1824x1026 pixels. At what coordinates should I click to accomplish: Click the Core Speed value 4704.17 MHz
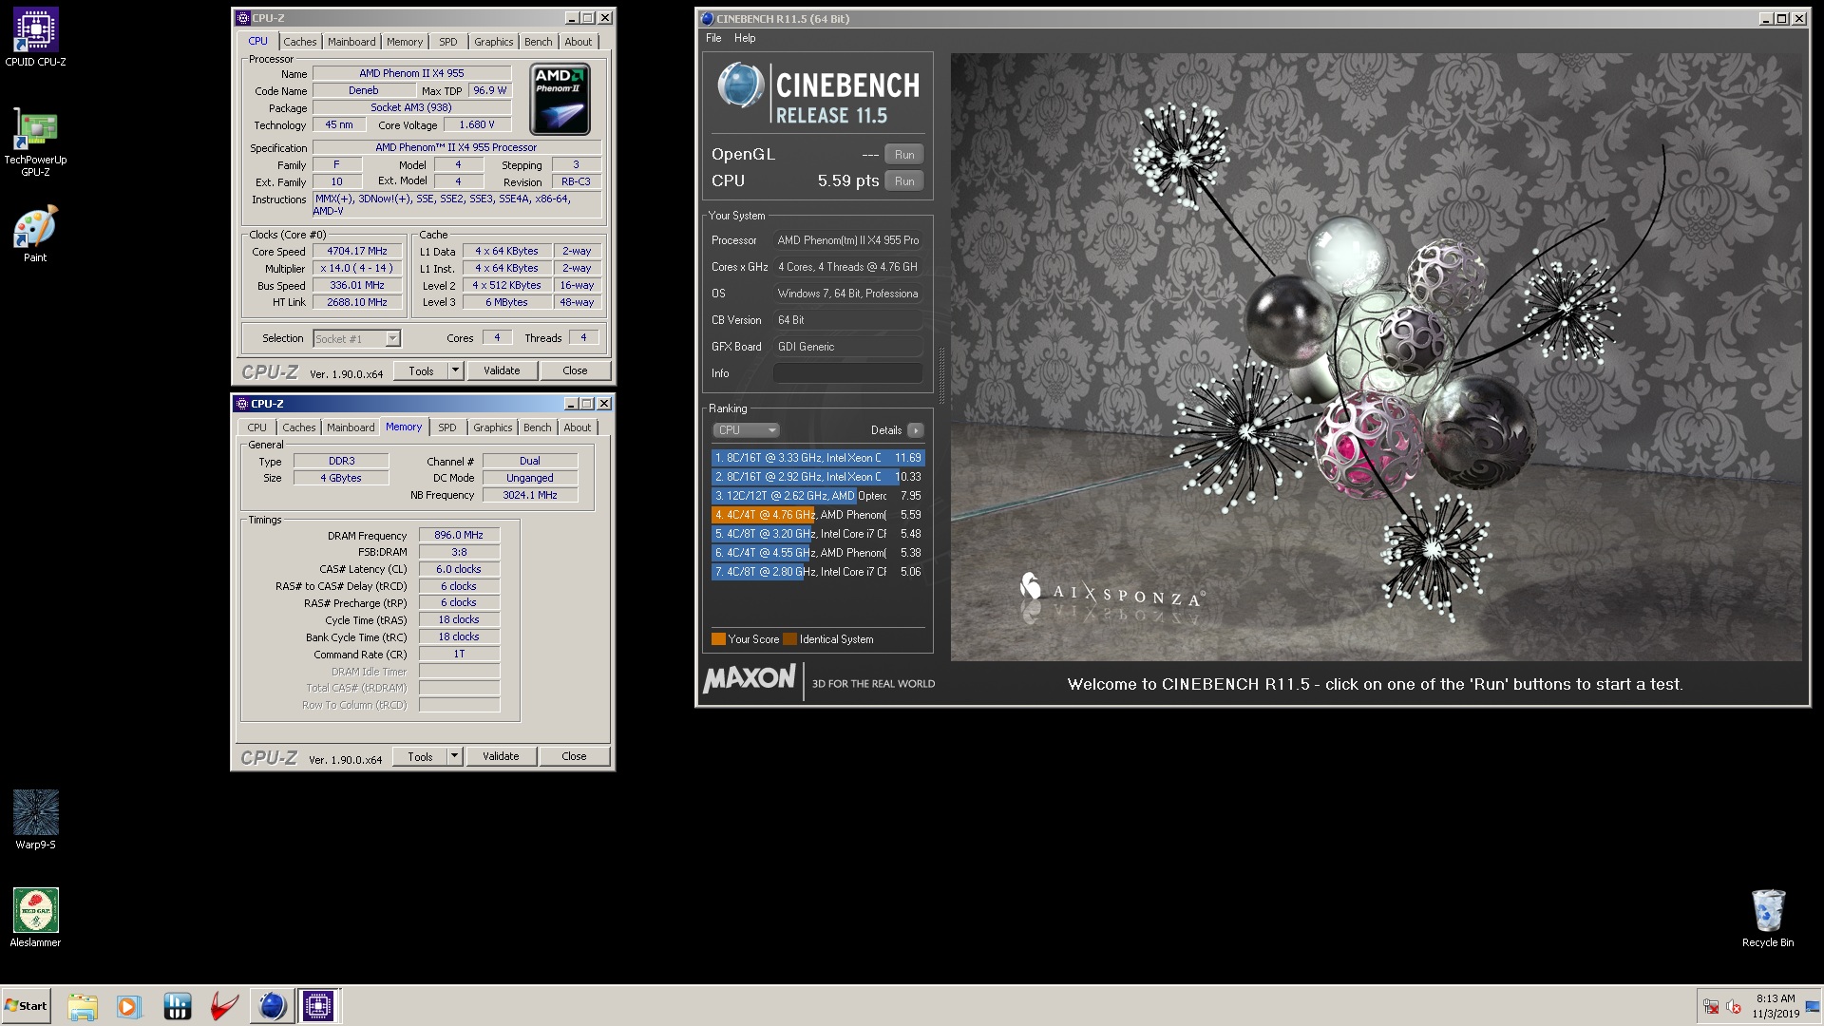(x=357, y=251)
